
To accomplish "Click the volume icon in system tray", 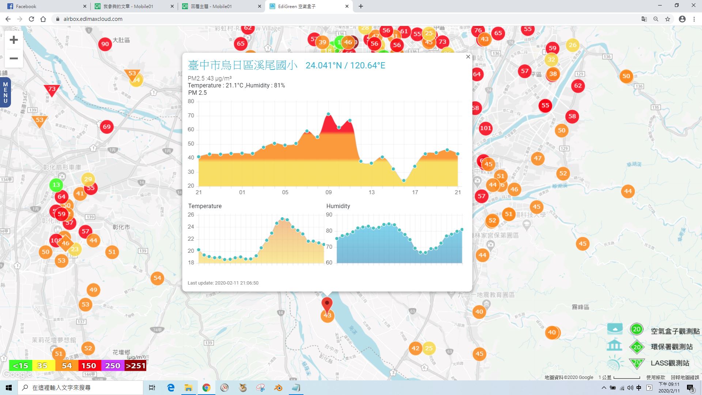I will point(630,388).
